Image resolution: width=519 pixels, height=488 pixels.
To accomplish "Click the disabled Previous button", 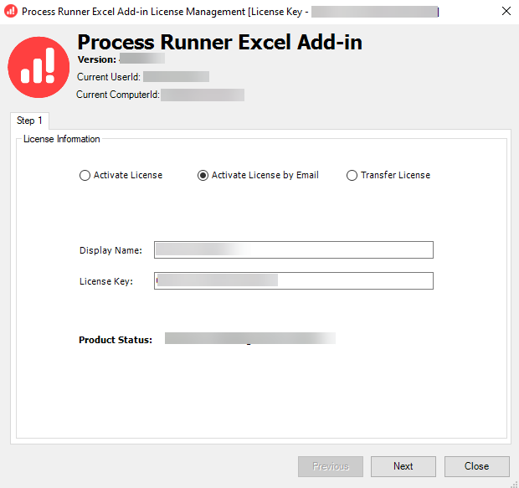I will [x=330, y=466].
